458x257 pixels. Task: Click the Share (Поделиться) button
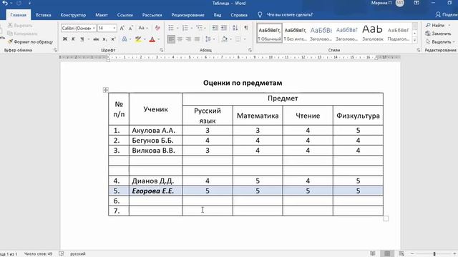pyautogui.click(x=447, y=14)
